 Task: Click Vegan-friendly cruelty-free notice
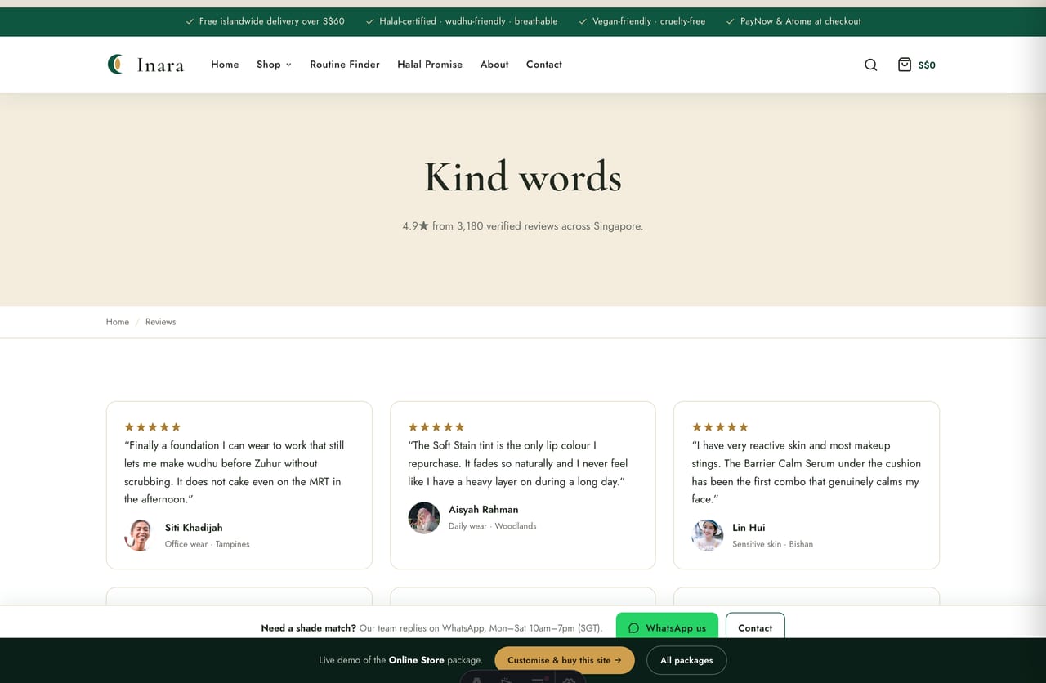pos(642,21)
